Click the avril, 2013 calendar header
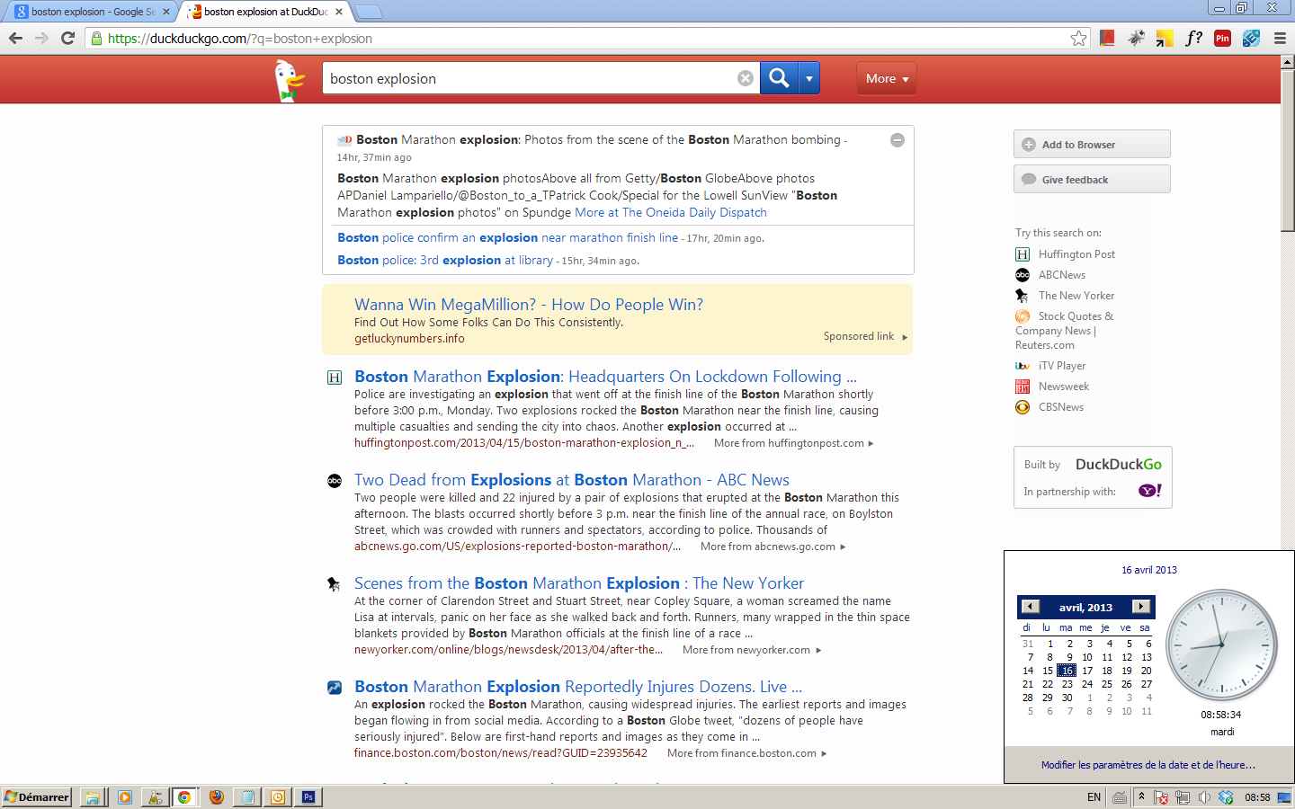The image size is (1295, 809). [1085, 608]
